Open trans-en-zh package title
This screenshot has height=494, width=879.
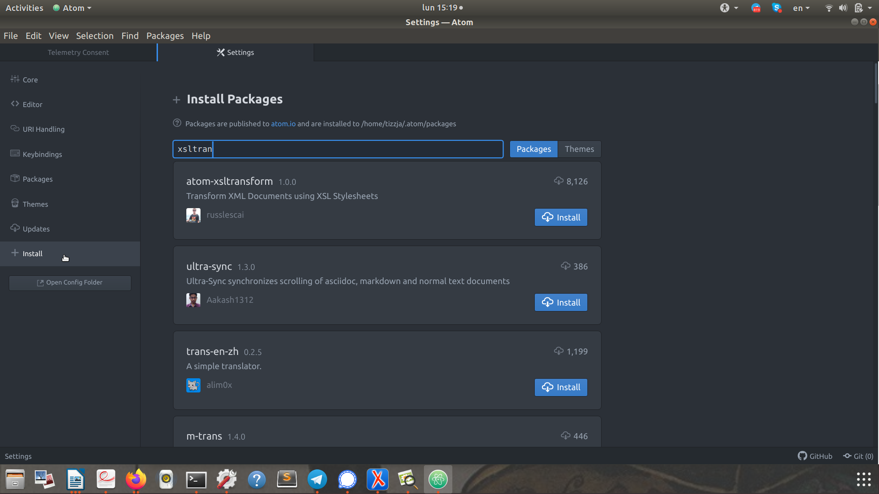[x=212, y=351]
